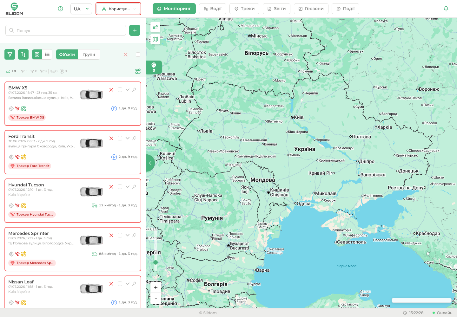Filter by online status count 1

[24, 71]
